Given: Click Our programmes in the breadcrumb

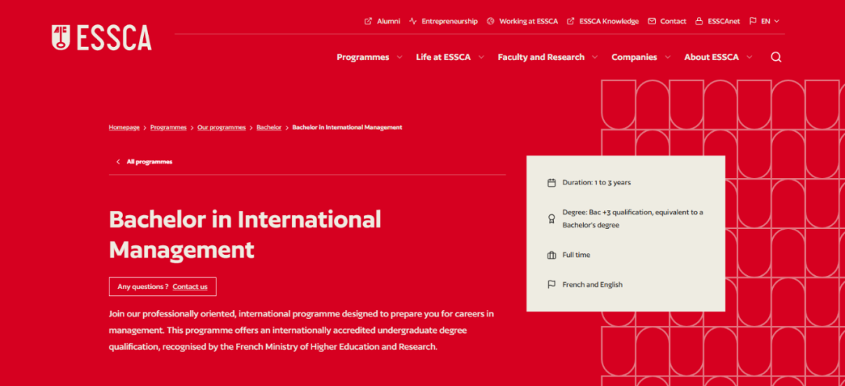Looking at the screenshot, I should [221, 127].
